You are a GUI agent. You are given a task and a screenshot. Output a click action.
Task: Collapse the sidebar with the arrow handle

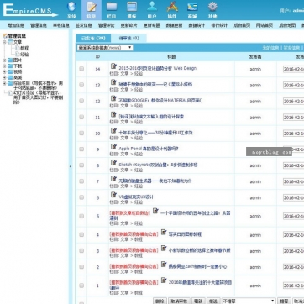(x=71, y=166)
